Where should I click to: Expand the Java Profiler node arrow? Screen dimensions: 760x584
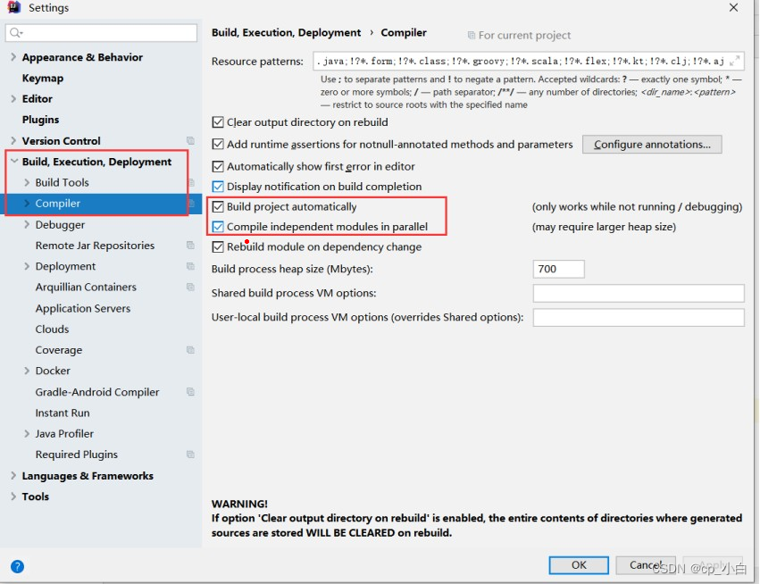click(x=27, y=434)
